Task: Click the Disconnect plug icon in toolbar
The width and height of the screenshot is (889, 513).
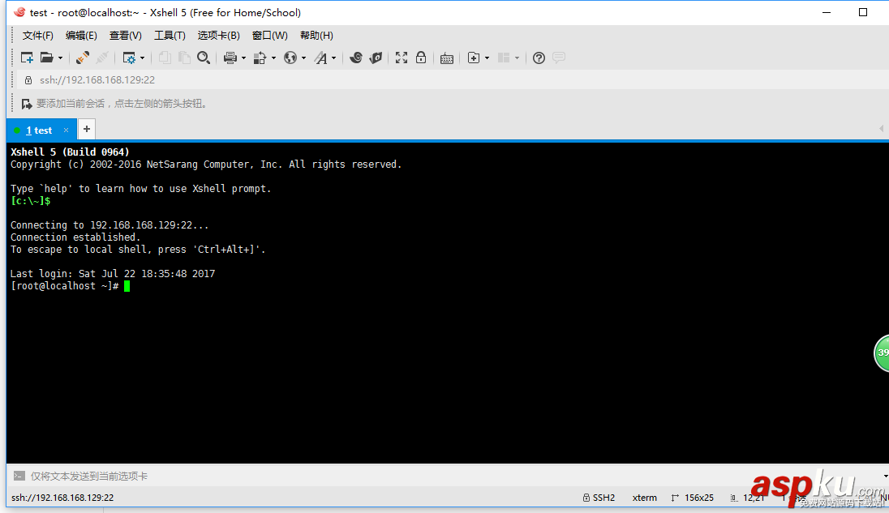Action: (82, 58)
